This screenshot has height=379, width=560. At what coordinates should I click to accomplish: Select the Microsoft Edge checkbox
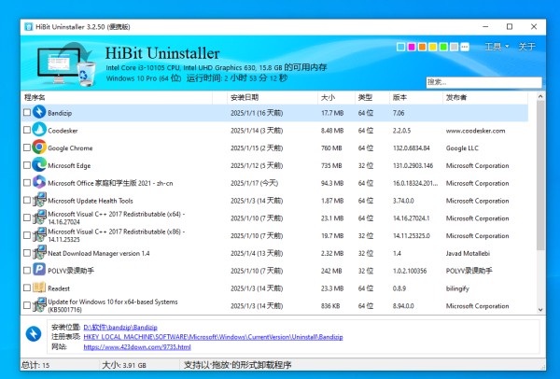coord(27,165)
